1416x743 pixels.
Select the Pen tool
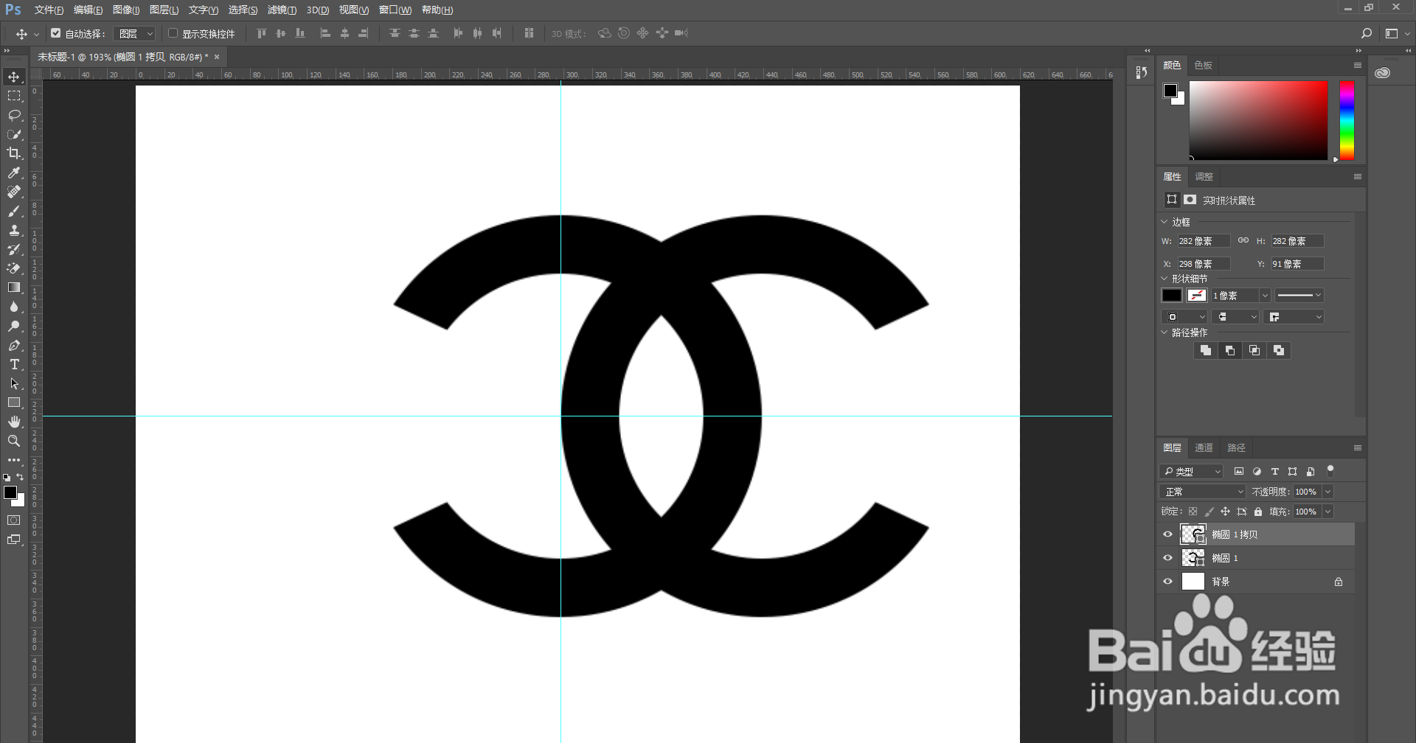pos(14,345)
